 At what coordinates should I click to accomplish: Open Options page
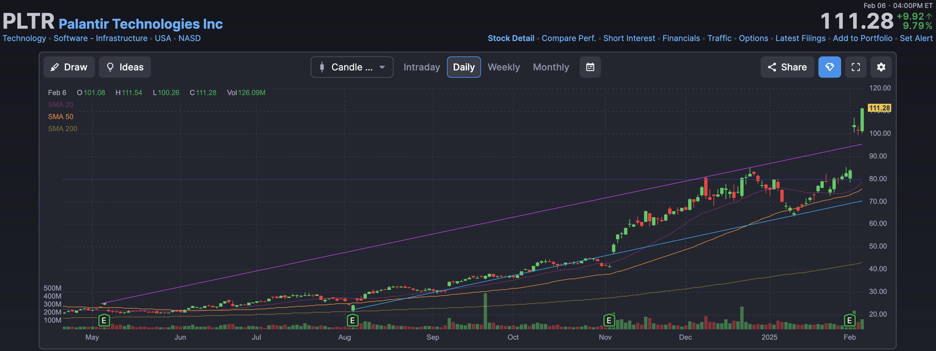tap(753, 38)
